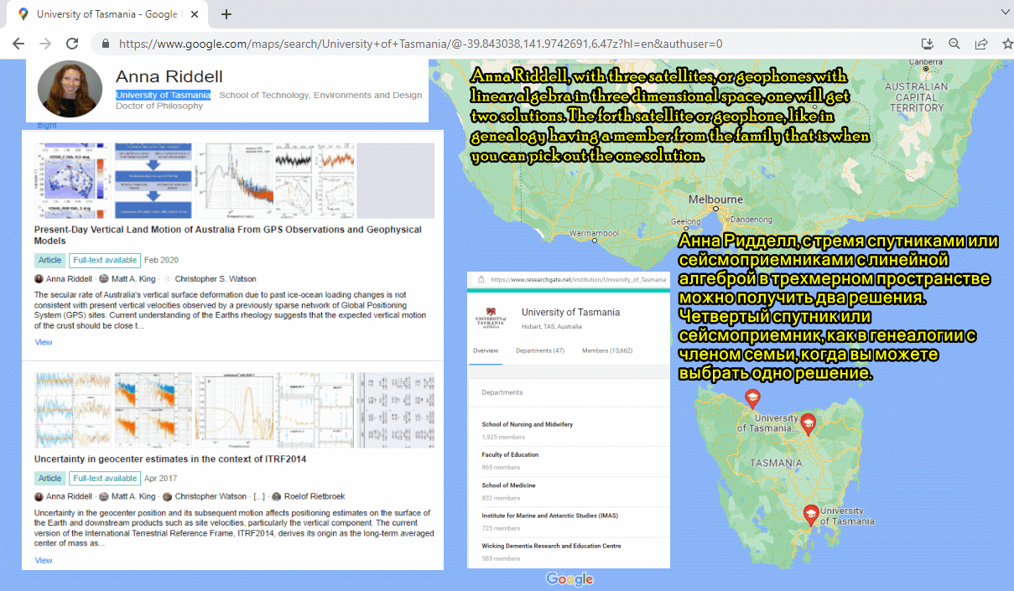Click author Roelof Rietbroek
1014x591 pixels.
[x=316, y=497]
